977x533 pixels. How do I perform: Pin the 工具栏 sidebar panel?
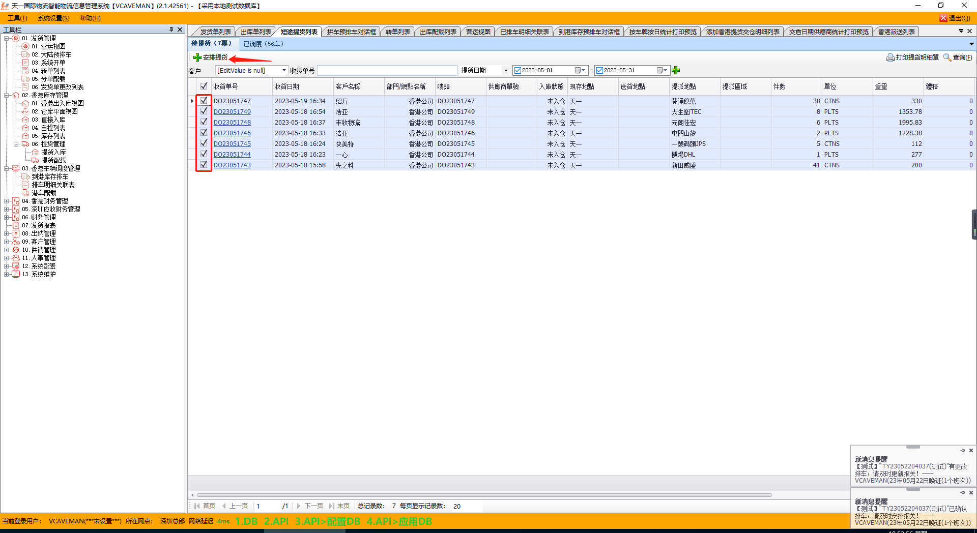click(171, 29)
